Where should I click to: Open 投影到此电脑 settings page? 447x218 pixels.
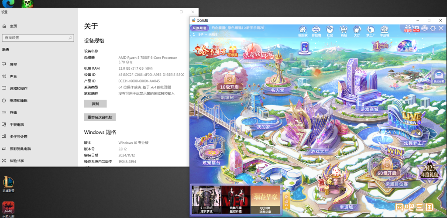39,149
